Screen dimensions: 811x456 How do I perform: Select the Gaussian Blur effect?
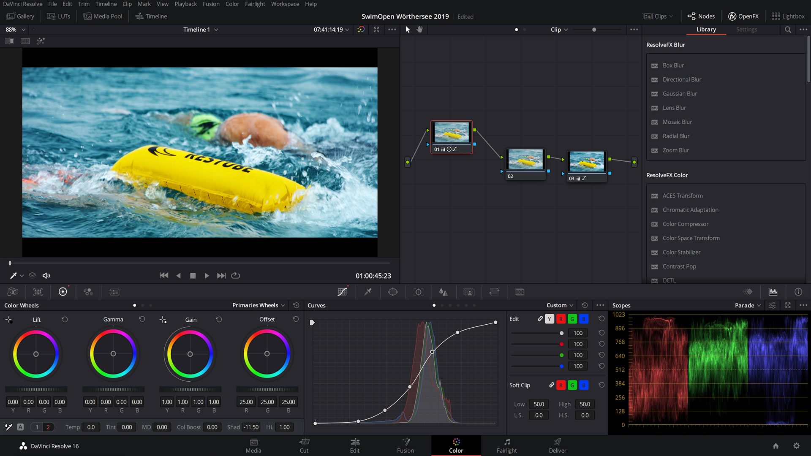coord(680,93)
